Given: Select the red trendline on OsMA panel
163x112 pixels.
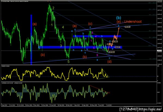Looking at the screenshot, I should click(99, 89).
